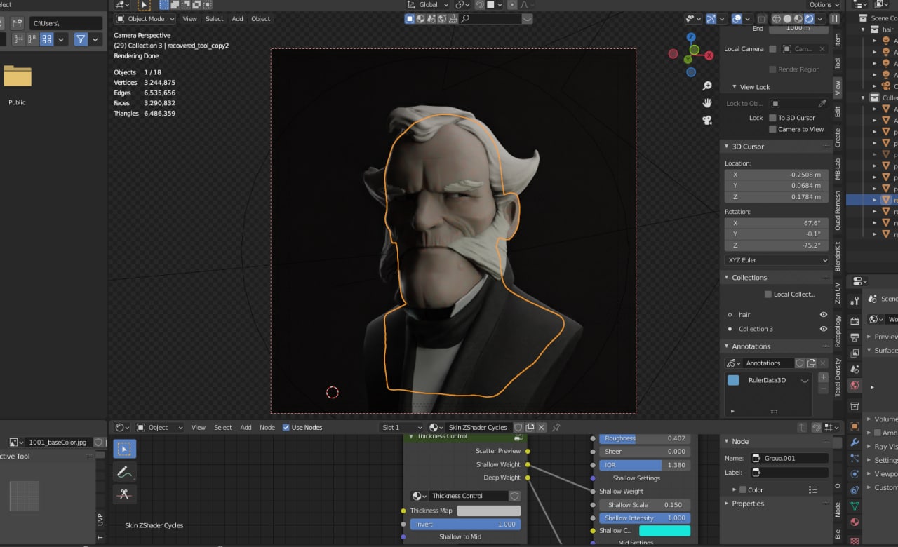Enable Lock To 3D Cursor checkbox
Viewport: 898px width, 547px height.
[772, 118]
